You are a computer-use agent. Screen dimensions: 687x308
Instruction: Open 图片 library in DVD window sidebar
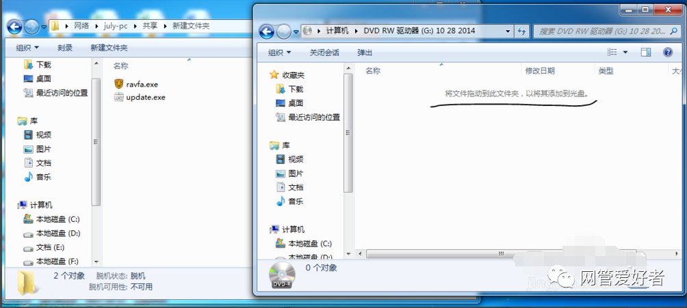pyautogui.click(x=289, y=173)
